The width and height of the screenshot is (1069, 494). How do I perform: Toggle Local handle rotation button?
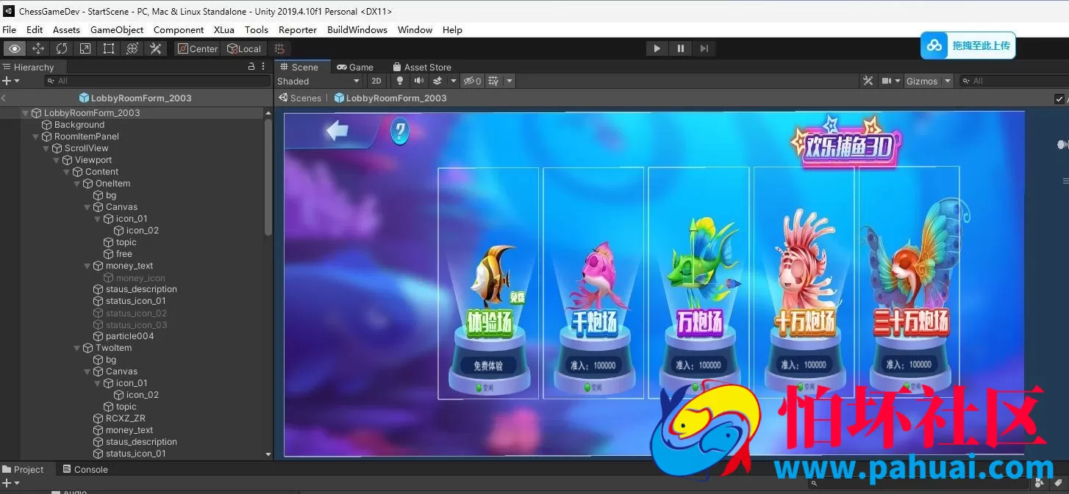point(244,48)
